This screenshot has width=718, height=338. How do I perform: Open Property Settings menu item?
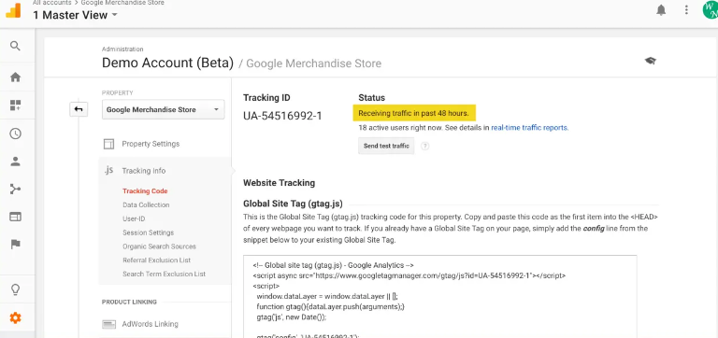click(x=151, y=144)
